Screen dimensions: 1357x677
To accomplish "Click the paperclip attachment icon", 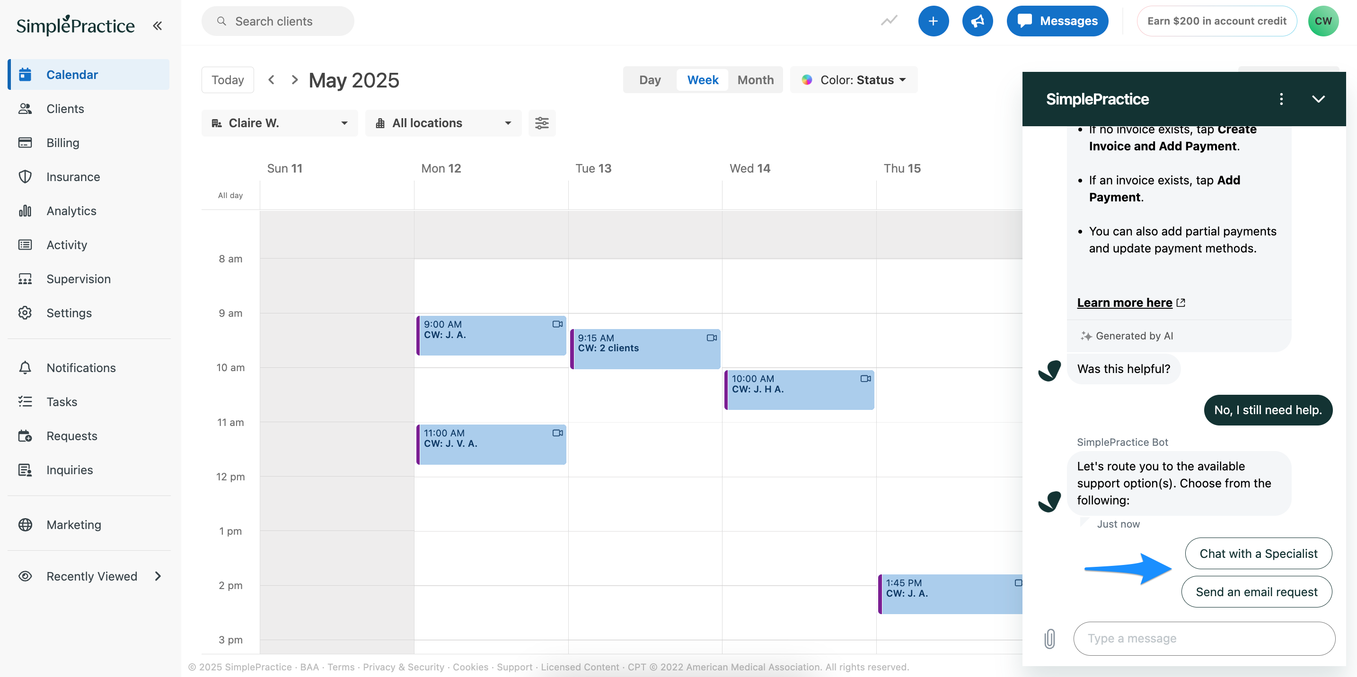I will 1049,638.
